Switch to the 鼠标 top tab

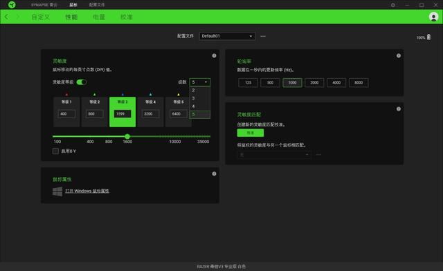tap(73, 5)
